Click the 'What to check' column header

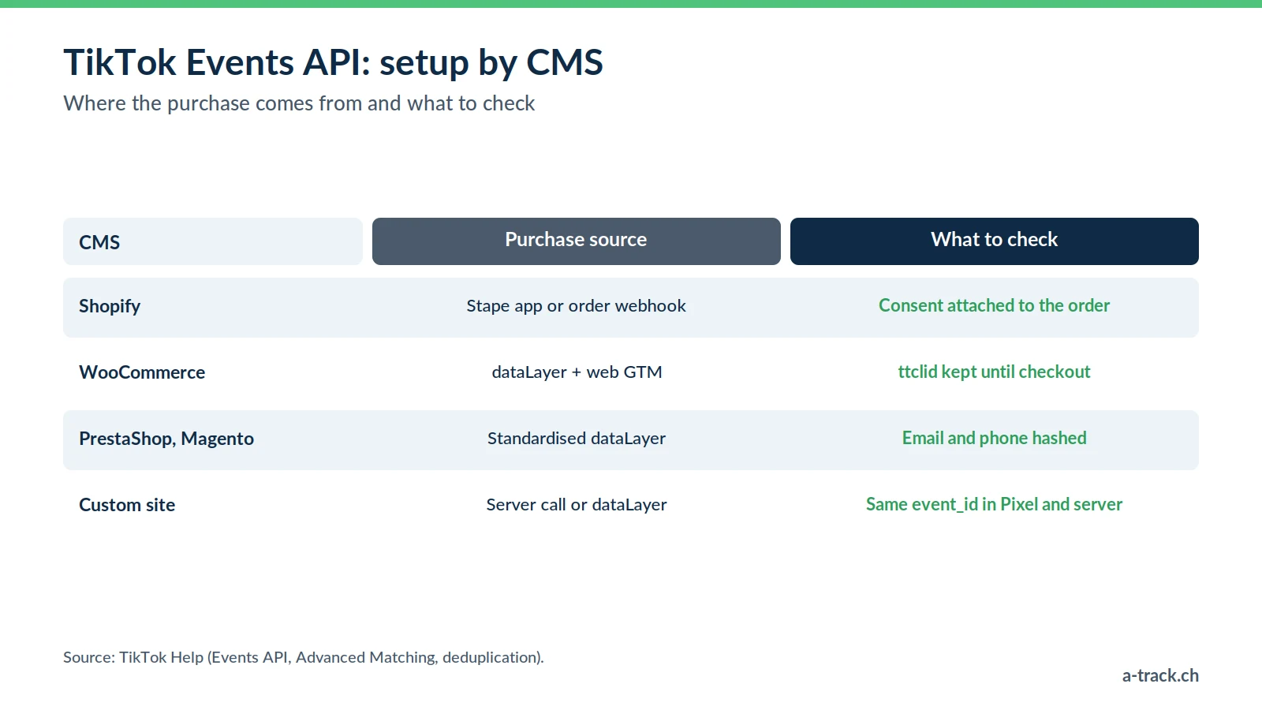coord(995,241)
